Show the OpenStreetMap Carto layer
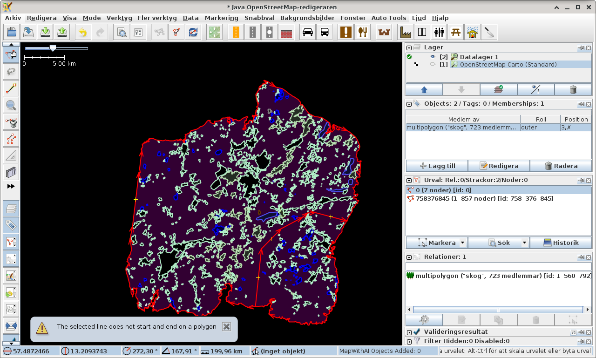Screen dimensions: 596x358 click(432, 65)
